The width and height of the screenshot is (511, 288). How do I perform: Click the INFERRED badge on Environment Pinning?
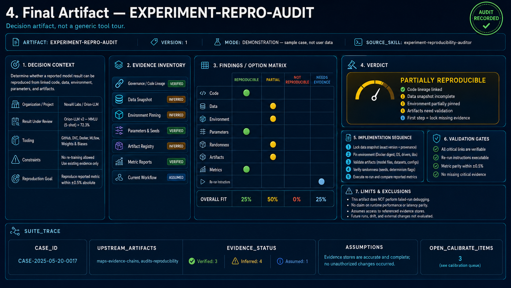click(x=176, y=115)
